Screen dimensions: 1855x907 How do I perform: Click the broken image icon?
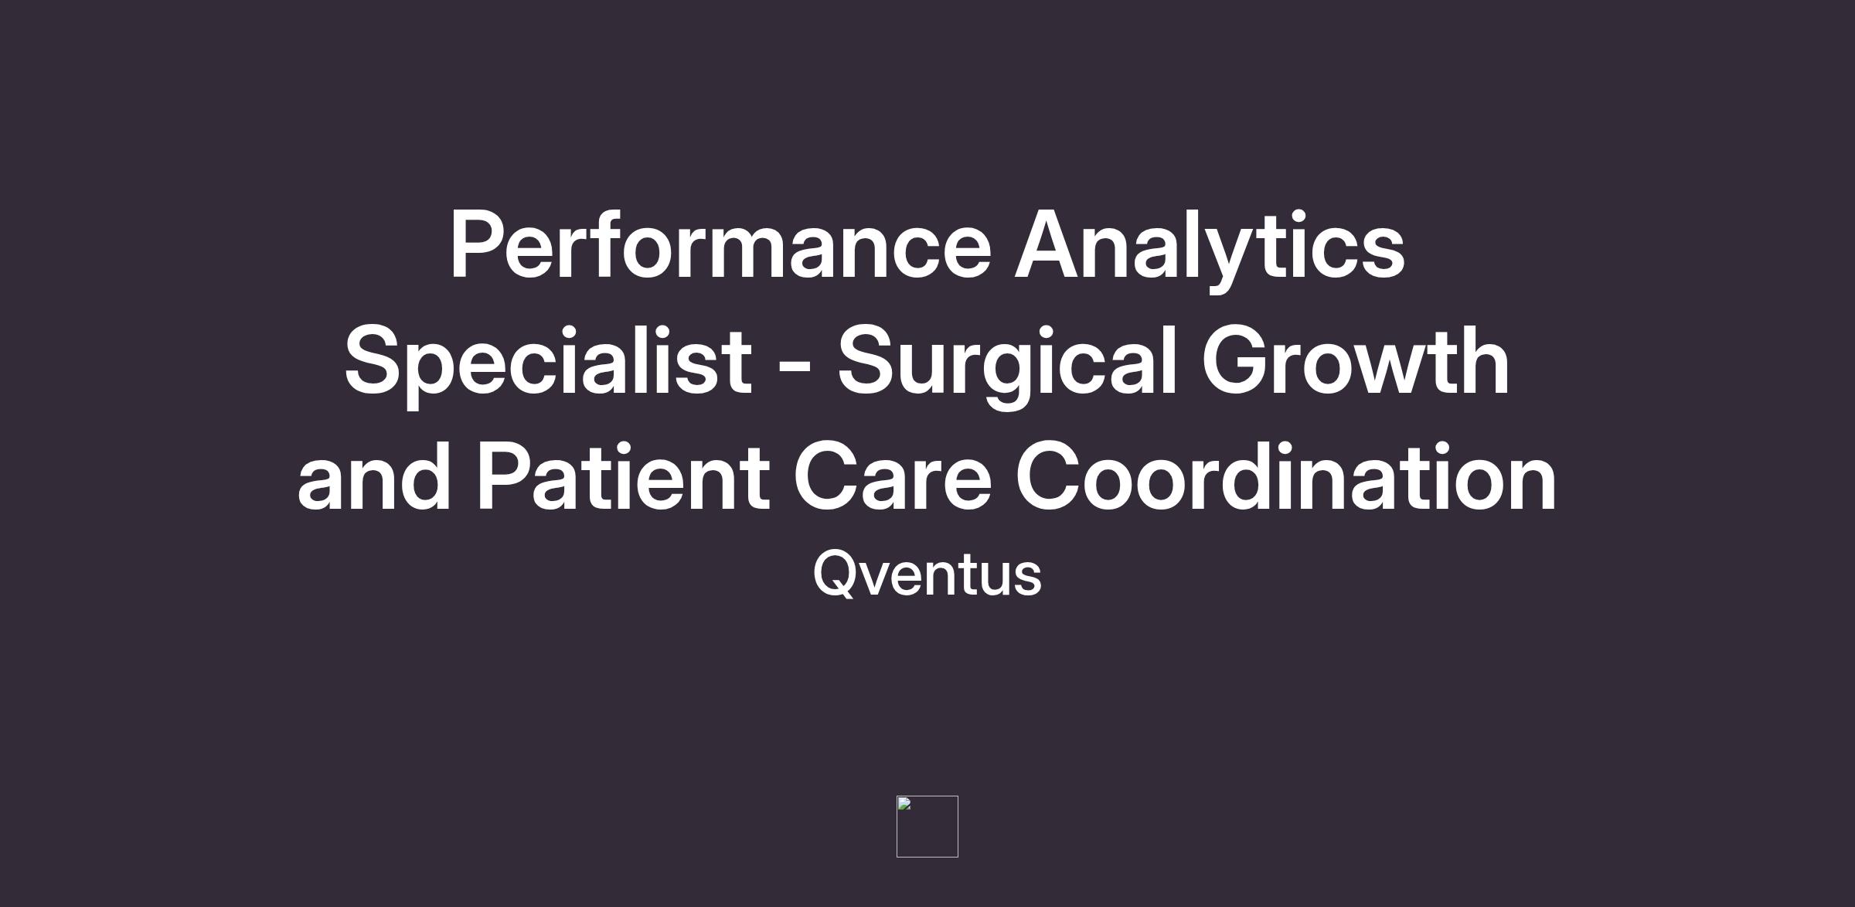pos(904,804)
